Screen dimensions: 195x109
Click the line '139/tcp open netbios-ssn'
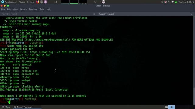pos(19,71)
